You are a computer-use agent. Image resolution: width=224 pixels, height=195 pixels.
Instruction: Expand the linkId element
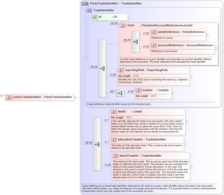click(186, 122)
